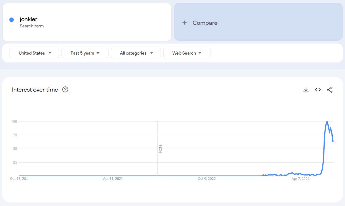This screenshot has width=345, height=206.
Task: Open the embed code icon
Action: [x=318, y=90]
